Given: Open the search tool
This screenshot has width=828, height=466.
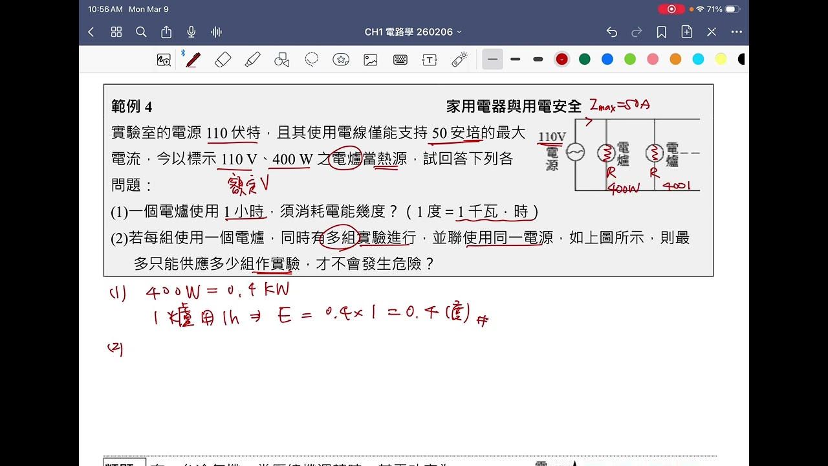Looking at the screenshot, I should [141, 32].
